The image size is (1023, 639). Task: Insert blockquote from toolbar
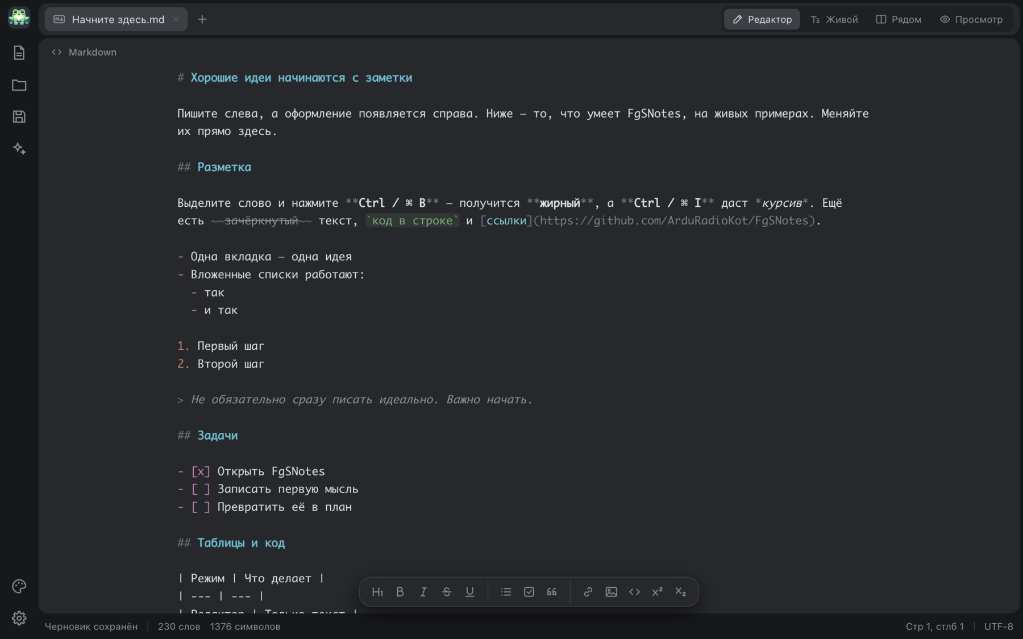point(552,592)
